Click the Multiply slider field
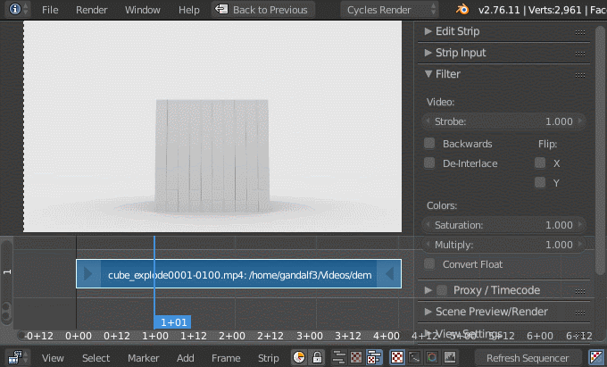This screenshot has width=607, height=367. click(x=503, y=245)
